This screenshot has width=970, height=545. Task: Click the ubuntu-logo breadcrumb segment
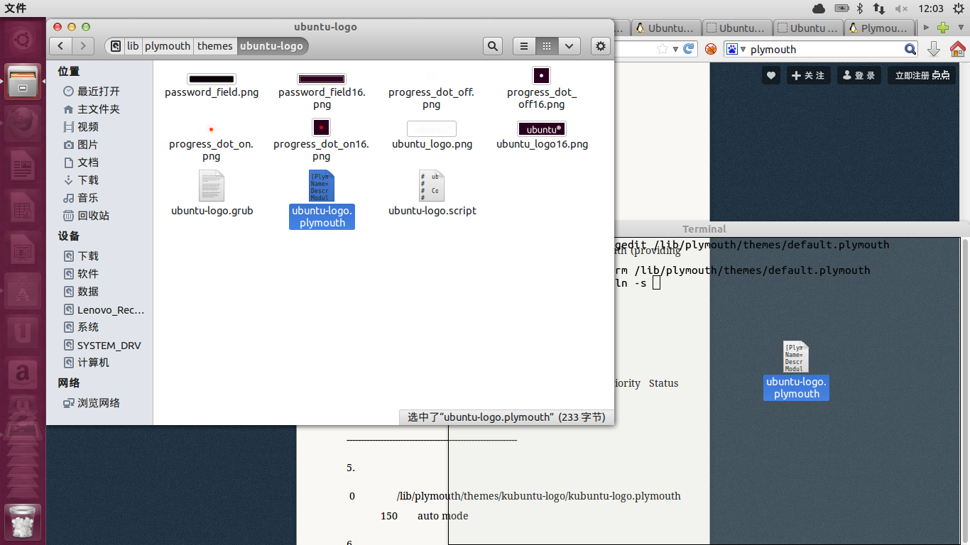tap(272, 46)
